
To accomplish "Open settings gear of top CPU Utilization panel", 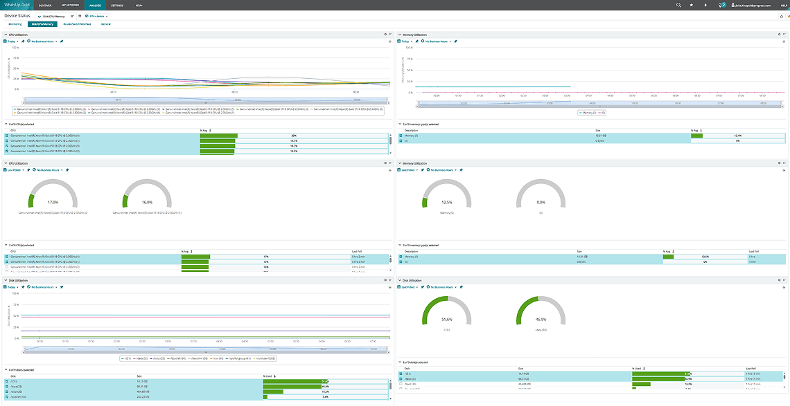I will (x=385, y=34).
